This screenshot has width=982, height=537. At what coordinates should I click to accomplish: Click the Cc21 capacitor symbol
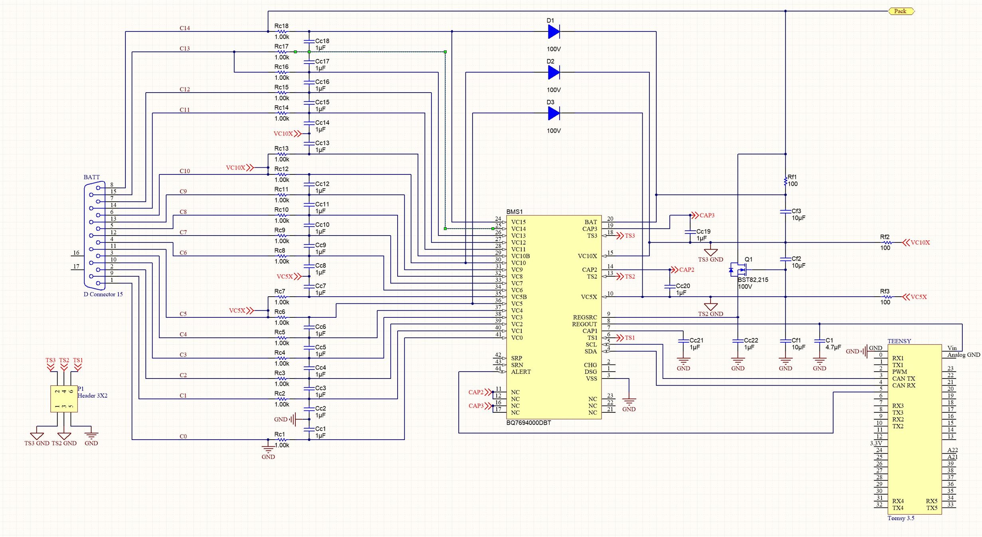[x=683, y=341]
